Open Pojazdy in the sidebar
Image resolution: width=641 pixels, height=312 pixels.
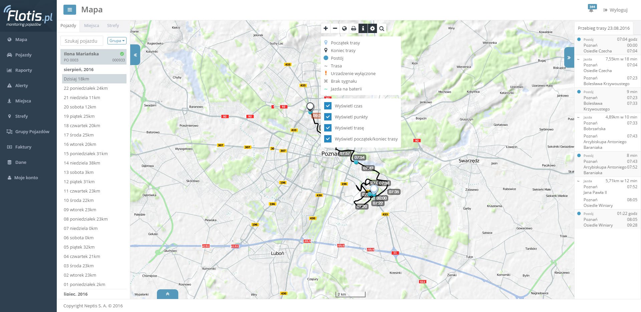tap(23, 55)
